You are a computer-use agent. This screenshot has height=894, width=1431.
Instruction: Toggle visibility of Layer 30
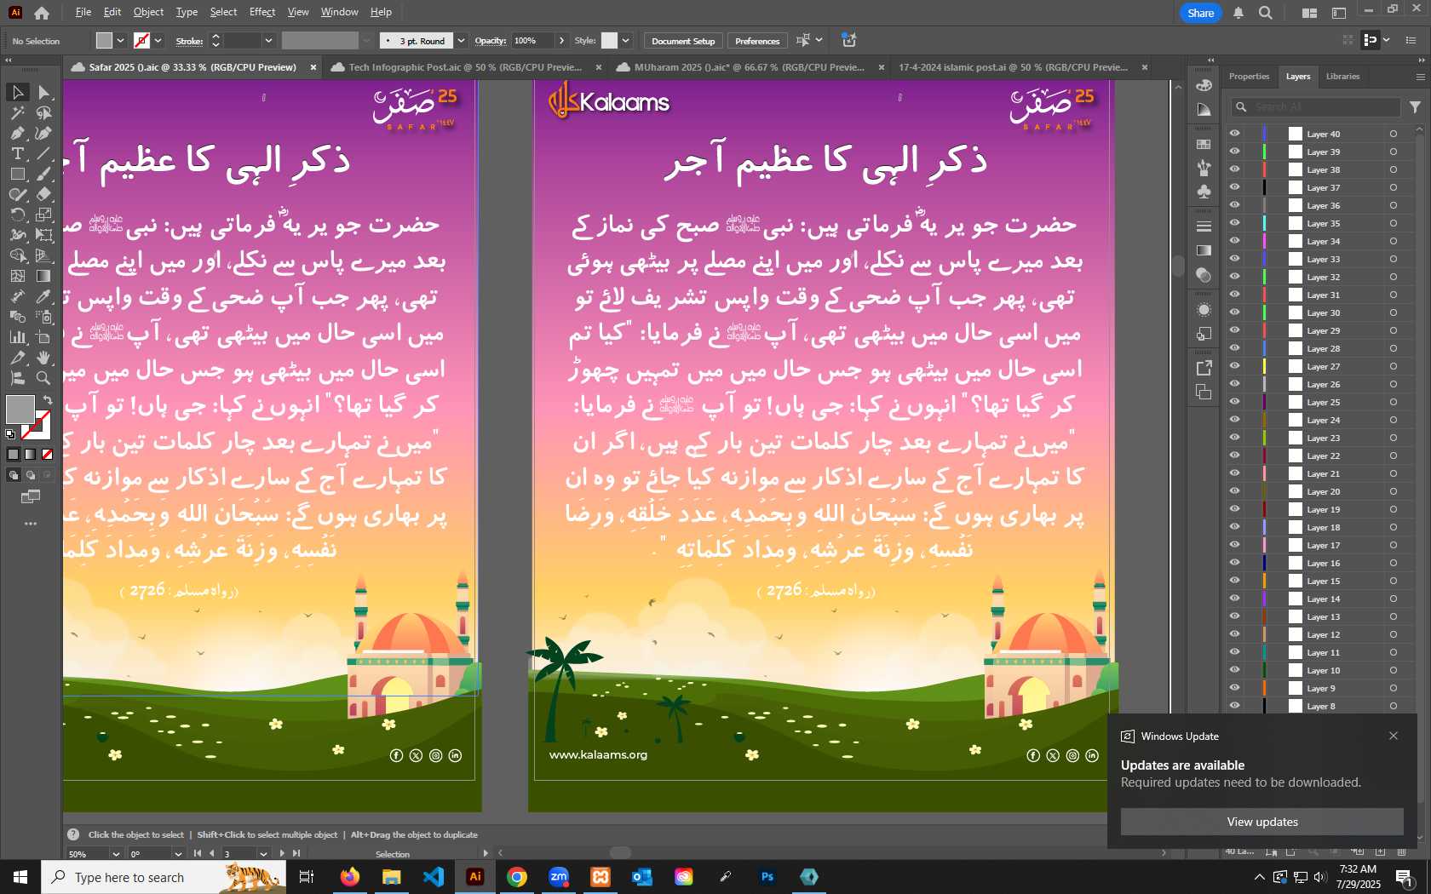point(1234,312)
